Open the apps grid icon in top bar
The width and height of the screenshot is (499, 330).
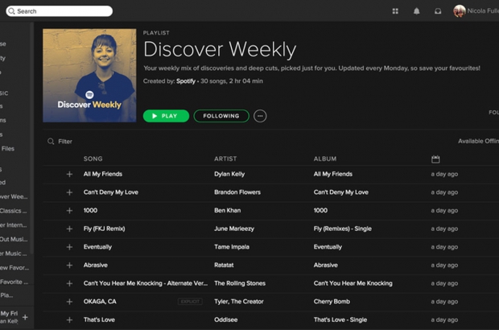click(x=395, y=11)
